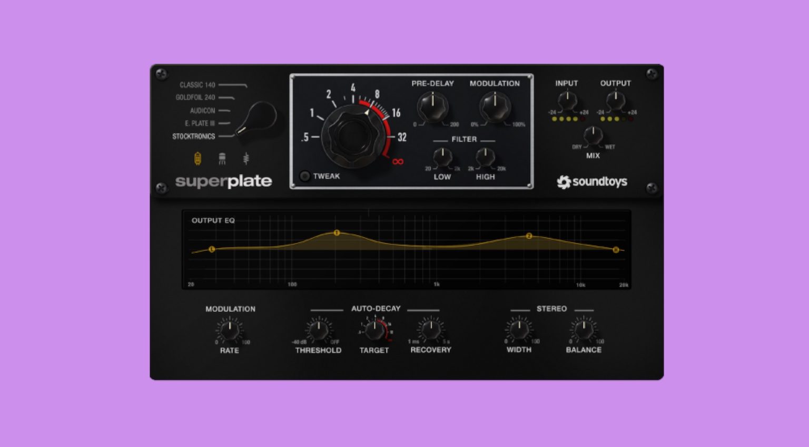Enable the AUDICON plate model

pos(203,110)
